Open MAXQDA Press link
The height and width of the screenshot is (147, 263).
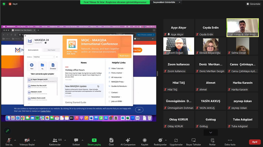pyautogui.click(x=117, y=82)
